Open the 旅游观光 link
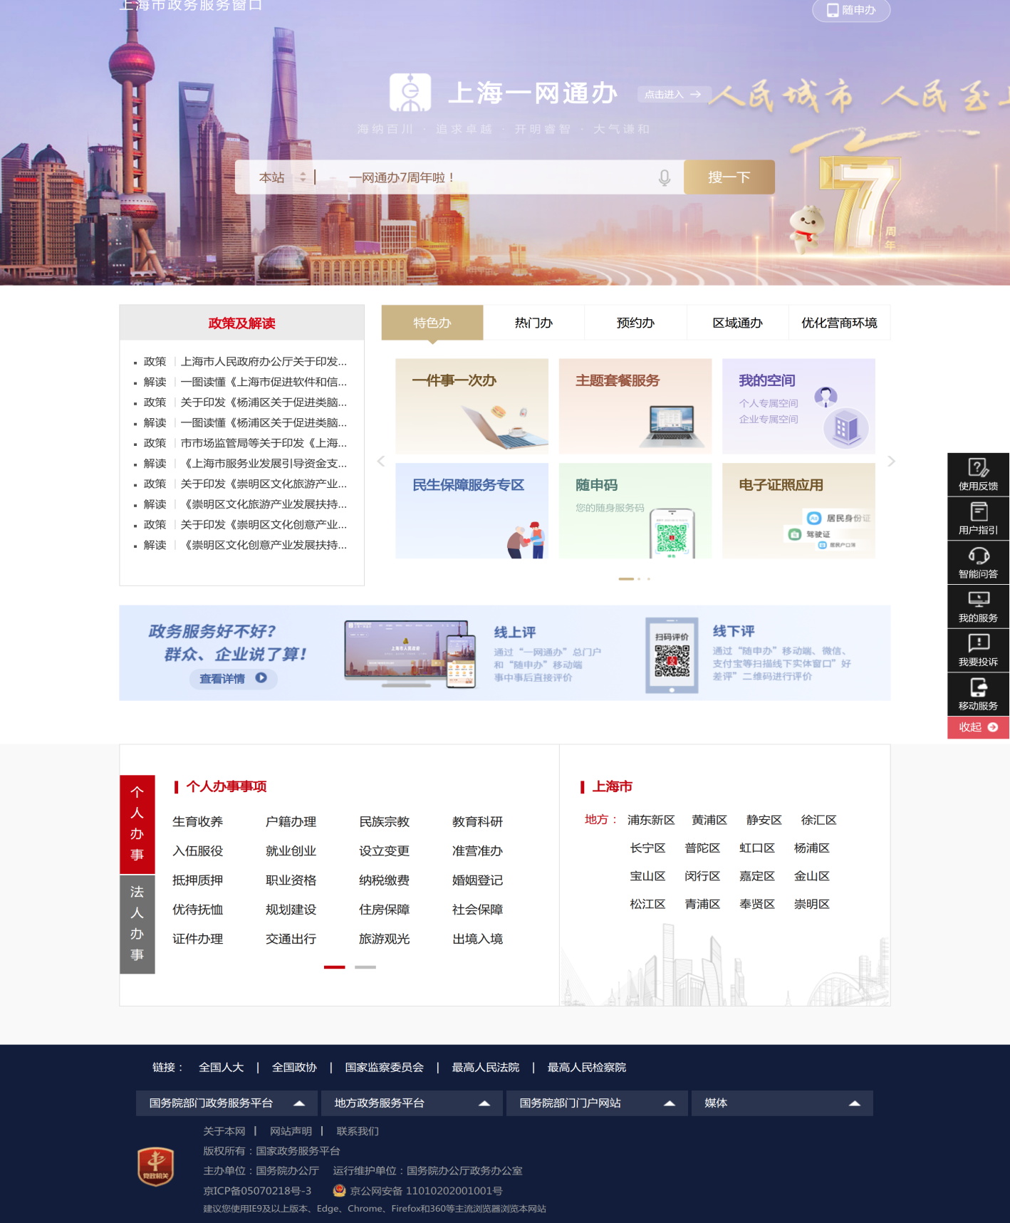Screen dimensions: 1010x1223 point(385,939)
